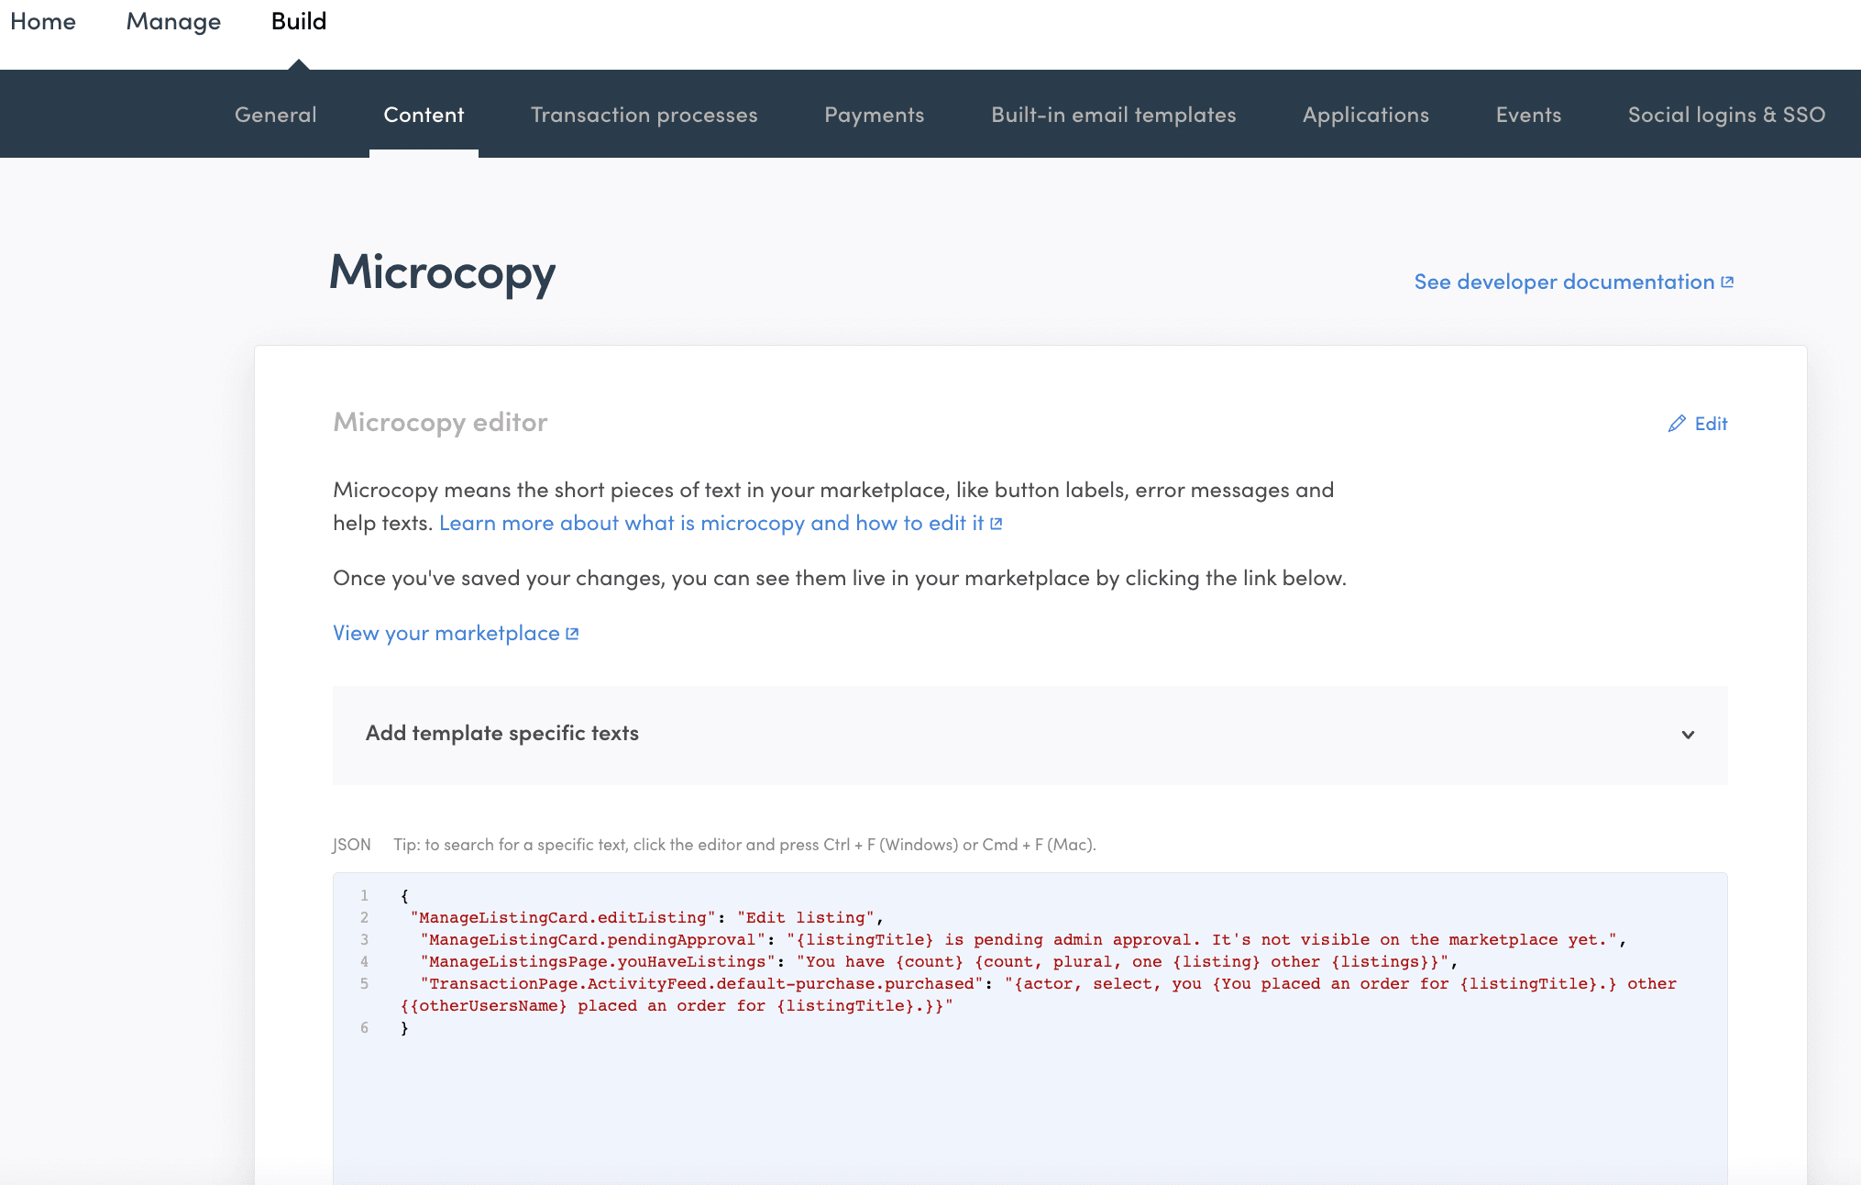
Task: Go to Home in top navigation
Action: (43, 21)
